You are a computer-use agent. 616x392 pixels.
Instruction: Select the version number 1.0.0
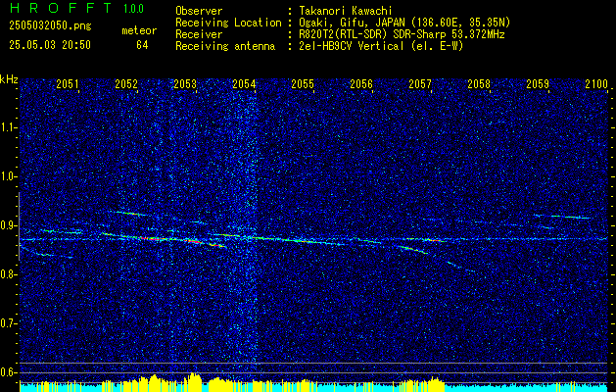point(133,9)
